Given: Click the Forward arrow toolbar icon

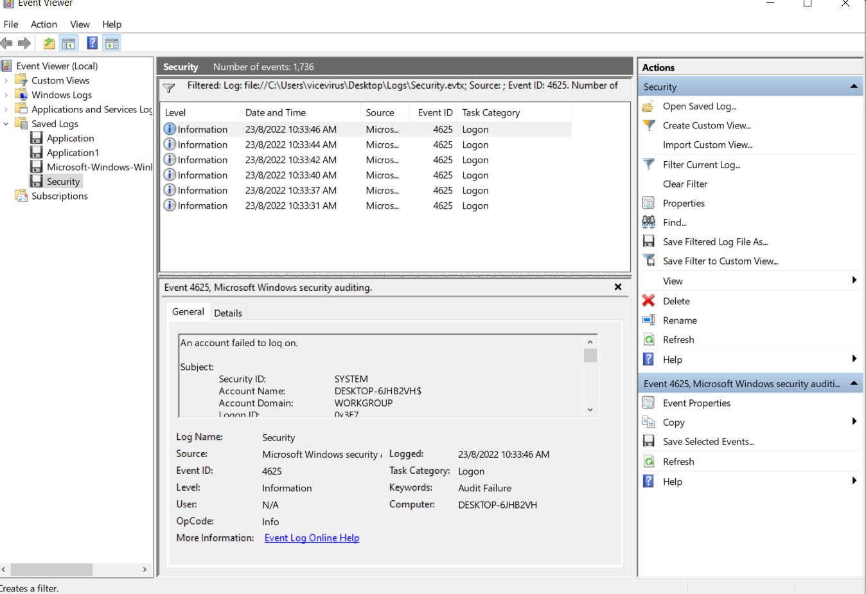Looking at the screenshot, I should click(24, 44).
